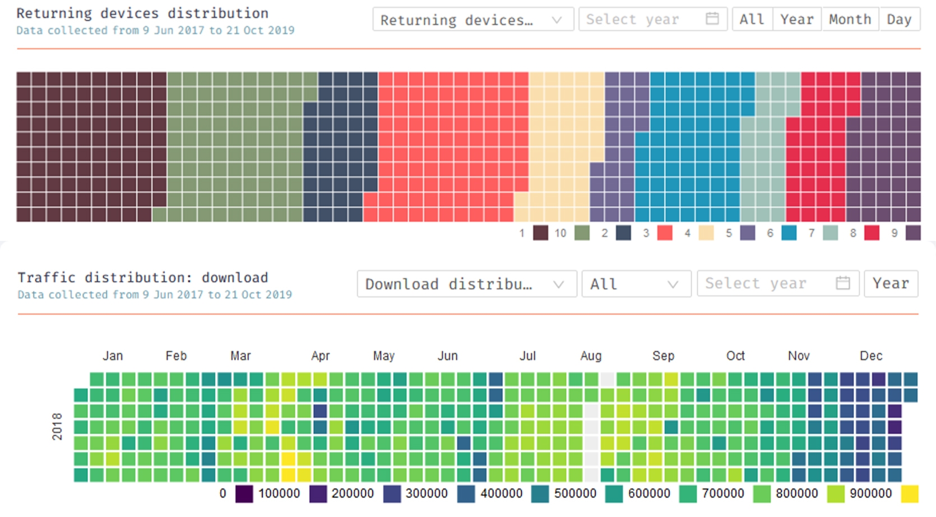The height and width of the screenshot is (517, 936).
Task: Click the Year button in Traffic distribution panel
Action: pos(891,283)
